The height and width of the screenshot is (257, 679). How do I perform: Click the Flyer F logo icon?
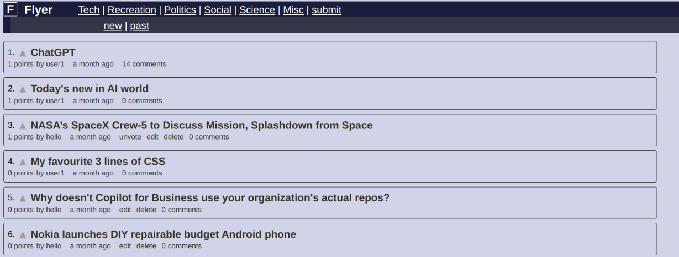point(12,9)
